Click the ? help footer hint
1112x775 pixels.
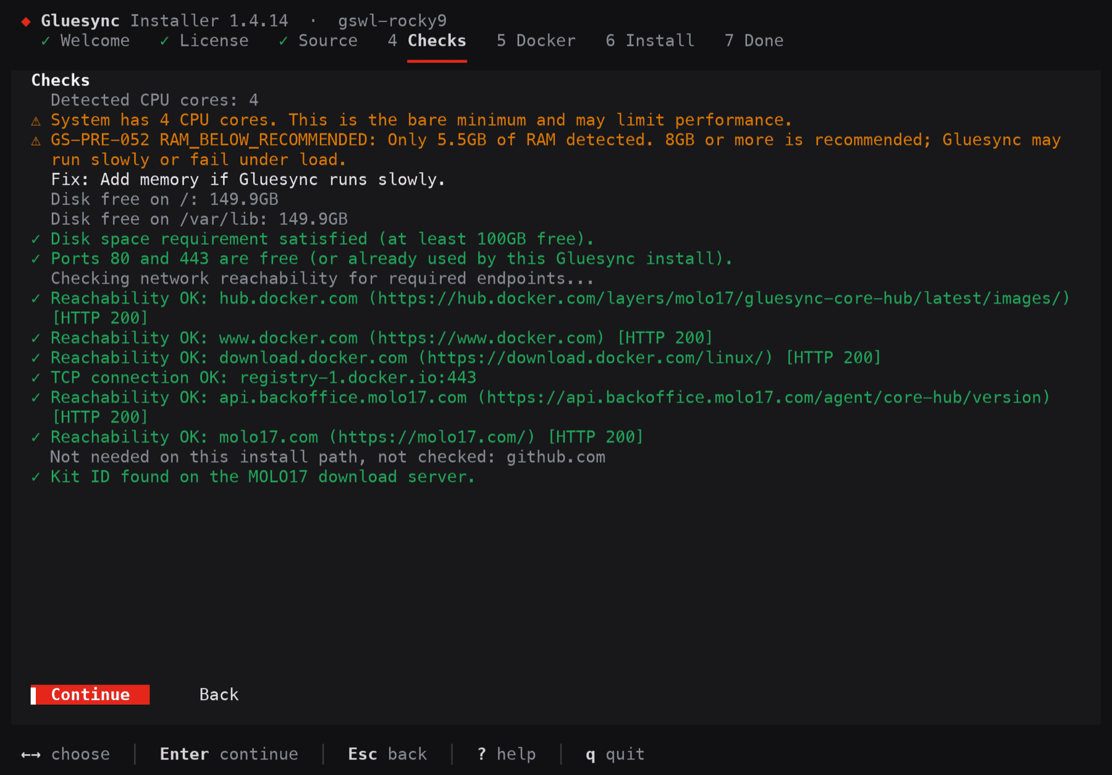coord(507,755)
